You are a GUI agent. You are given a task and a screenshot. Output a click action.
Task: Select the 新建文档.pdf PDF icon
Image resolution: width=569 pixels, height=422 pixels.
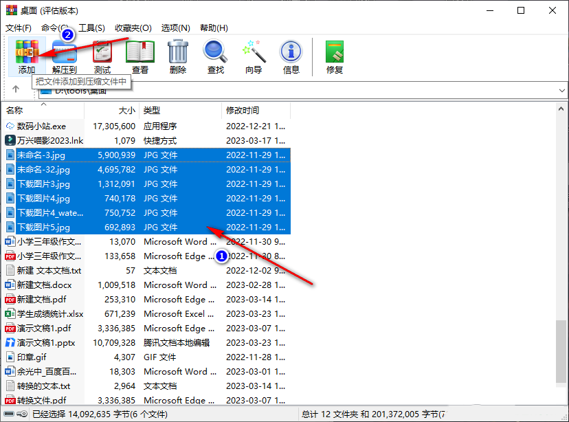click(x=10, y=300)
